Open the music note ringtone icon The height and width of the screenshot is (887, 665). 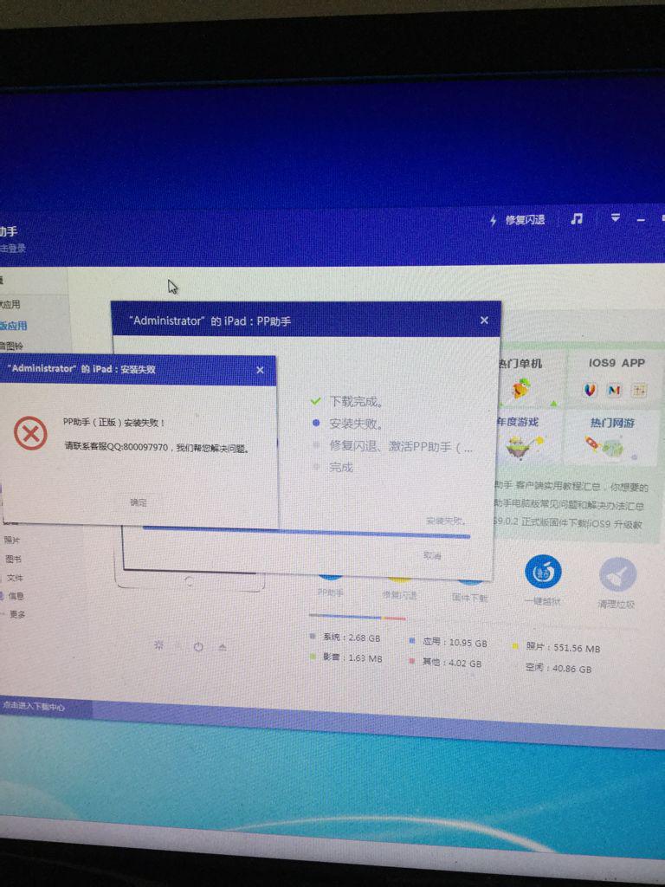click(576, 218)
